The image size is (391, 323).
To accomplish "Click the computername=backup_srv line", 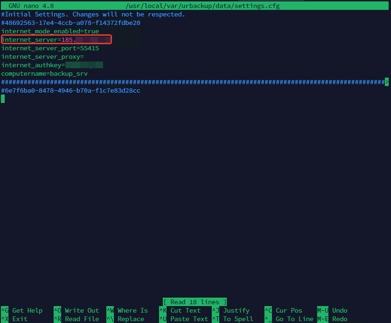I will pos(44,74).
